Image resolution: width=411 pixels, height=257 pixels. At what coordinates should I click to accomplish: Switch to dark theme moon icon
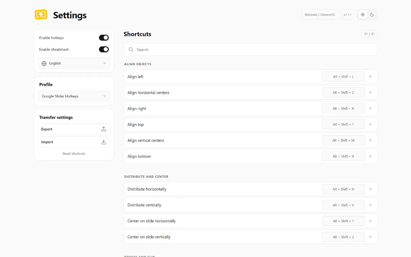click(x=372, y=15)
